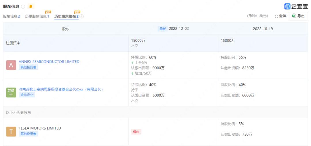The width and height of the screenshot is (311, 146).
Task: Click the orange bell alert icon
Action: click(31, 7)
